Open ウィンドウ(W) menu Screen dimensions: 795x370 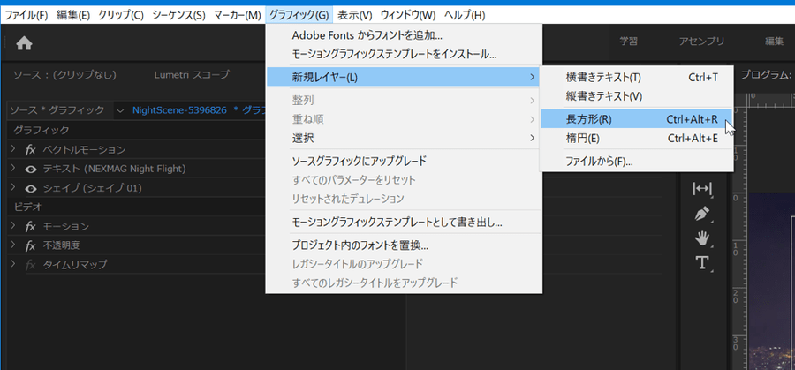408,15
